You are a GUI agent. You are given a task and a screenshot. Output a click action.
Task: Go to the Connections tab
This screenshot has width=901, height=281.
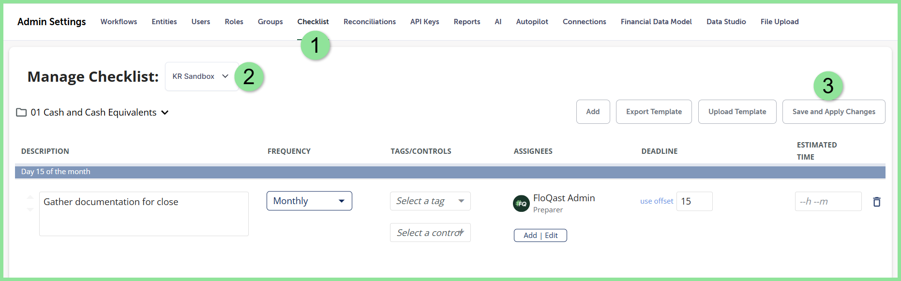584,22
